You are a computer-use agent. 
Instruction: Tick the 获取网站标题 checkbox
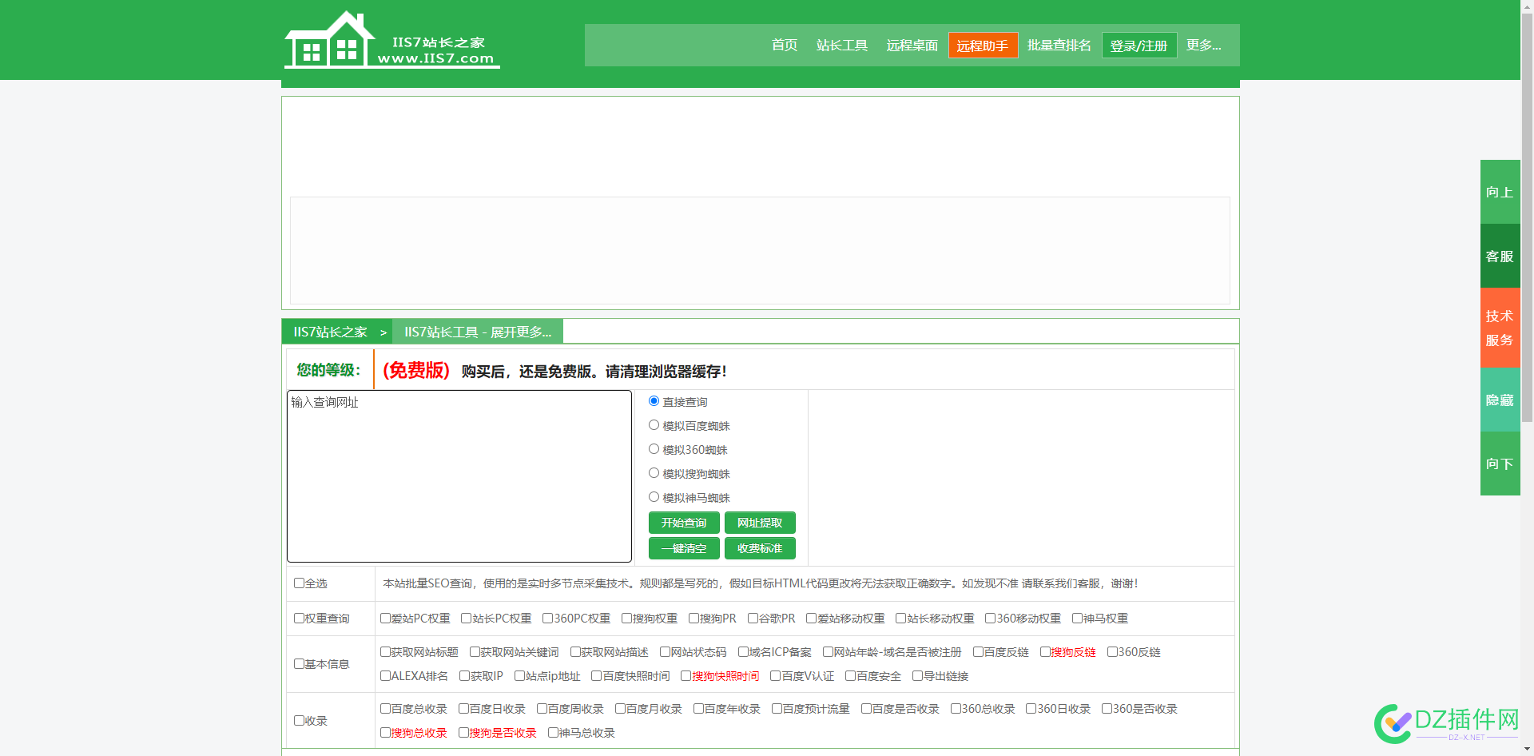(385, 652)
